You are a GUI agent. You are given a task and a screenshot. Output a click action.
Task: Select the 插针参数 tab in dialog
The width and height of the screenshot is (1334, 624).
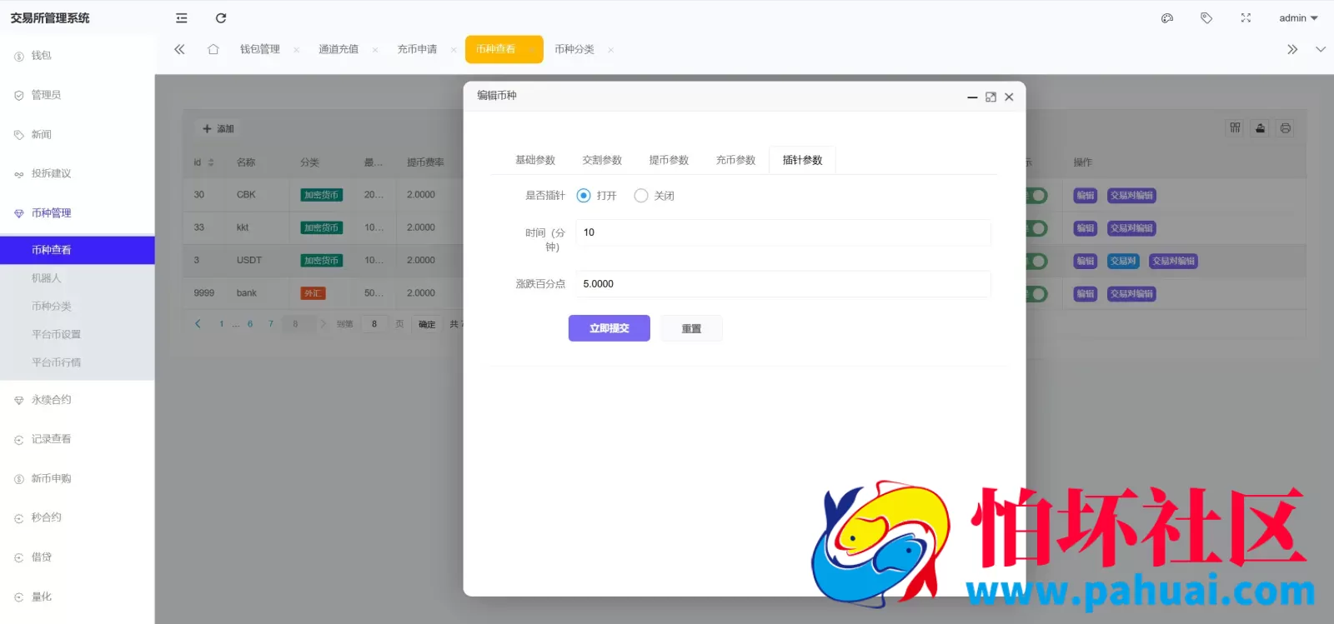[x=802, y=160]
